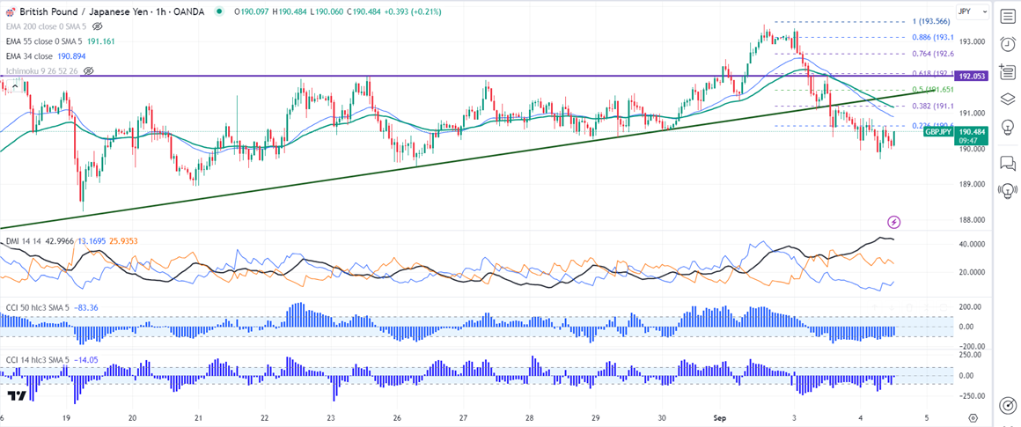Image resolution: width=1021 pixels, height=427 pixels.
Task: Select the EMA 200 close legend
Action: [x=46, y=26]
